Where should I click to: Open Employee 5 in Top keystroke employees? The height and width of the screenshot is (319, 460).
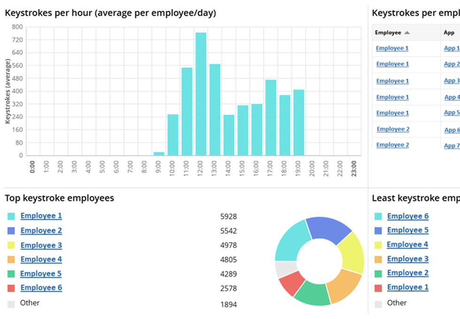click(41, 273)
